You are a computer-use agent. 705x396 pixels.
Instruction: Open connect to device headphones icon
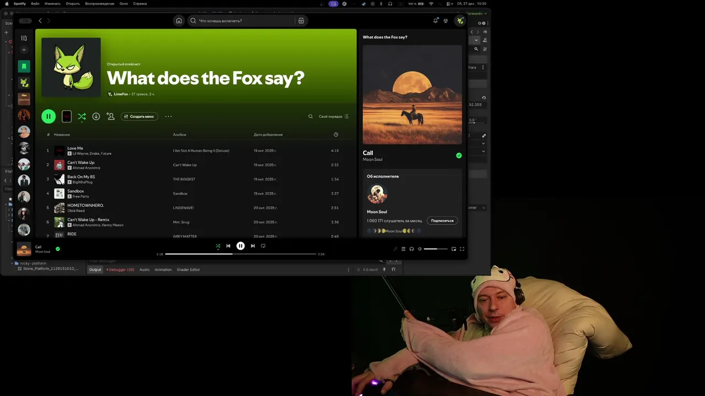411,249
